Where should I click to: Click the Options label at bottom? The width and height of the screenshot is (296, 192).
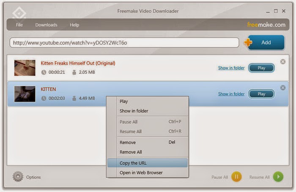click(x=33, y=177)
